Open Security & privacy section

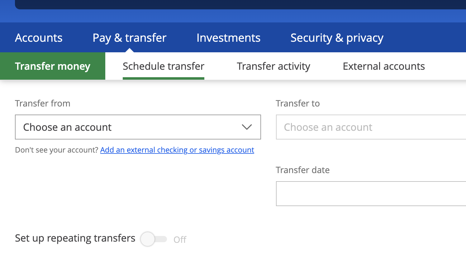tap(337, 38)
